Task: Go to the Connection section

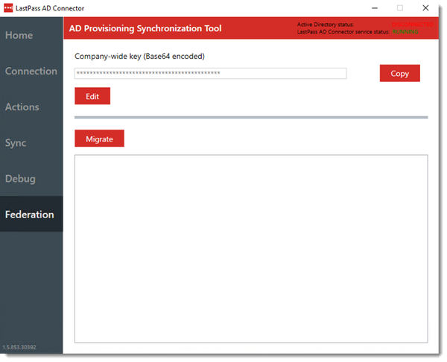Action: point(31,71)
